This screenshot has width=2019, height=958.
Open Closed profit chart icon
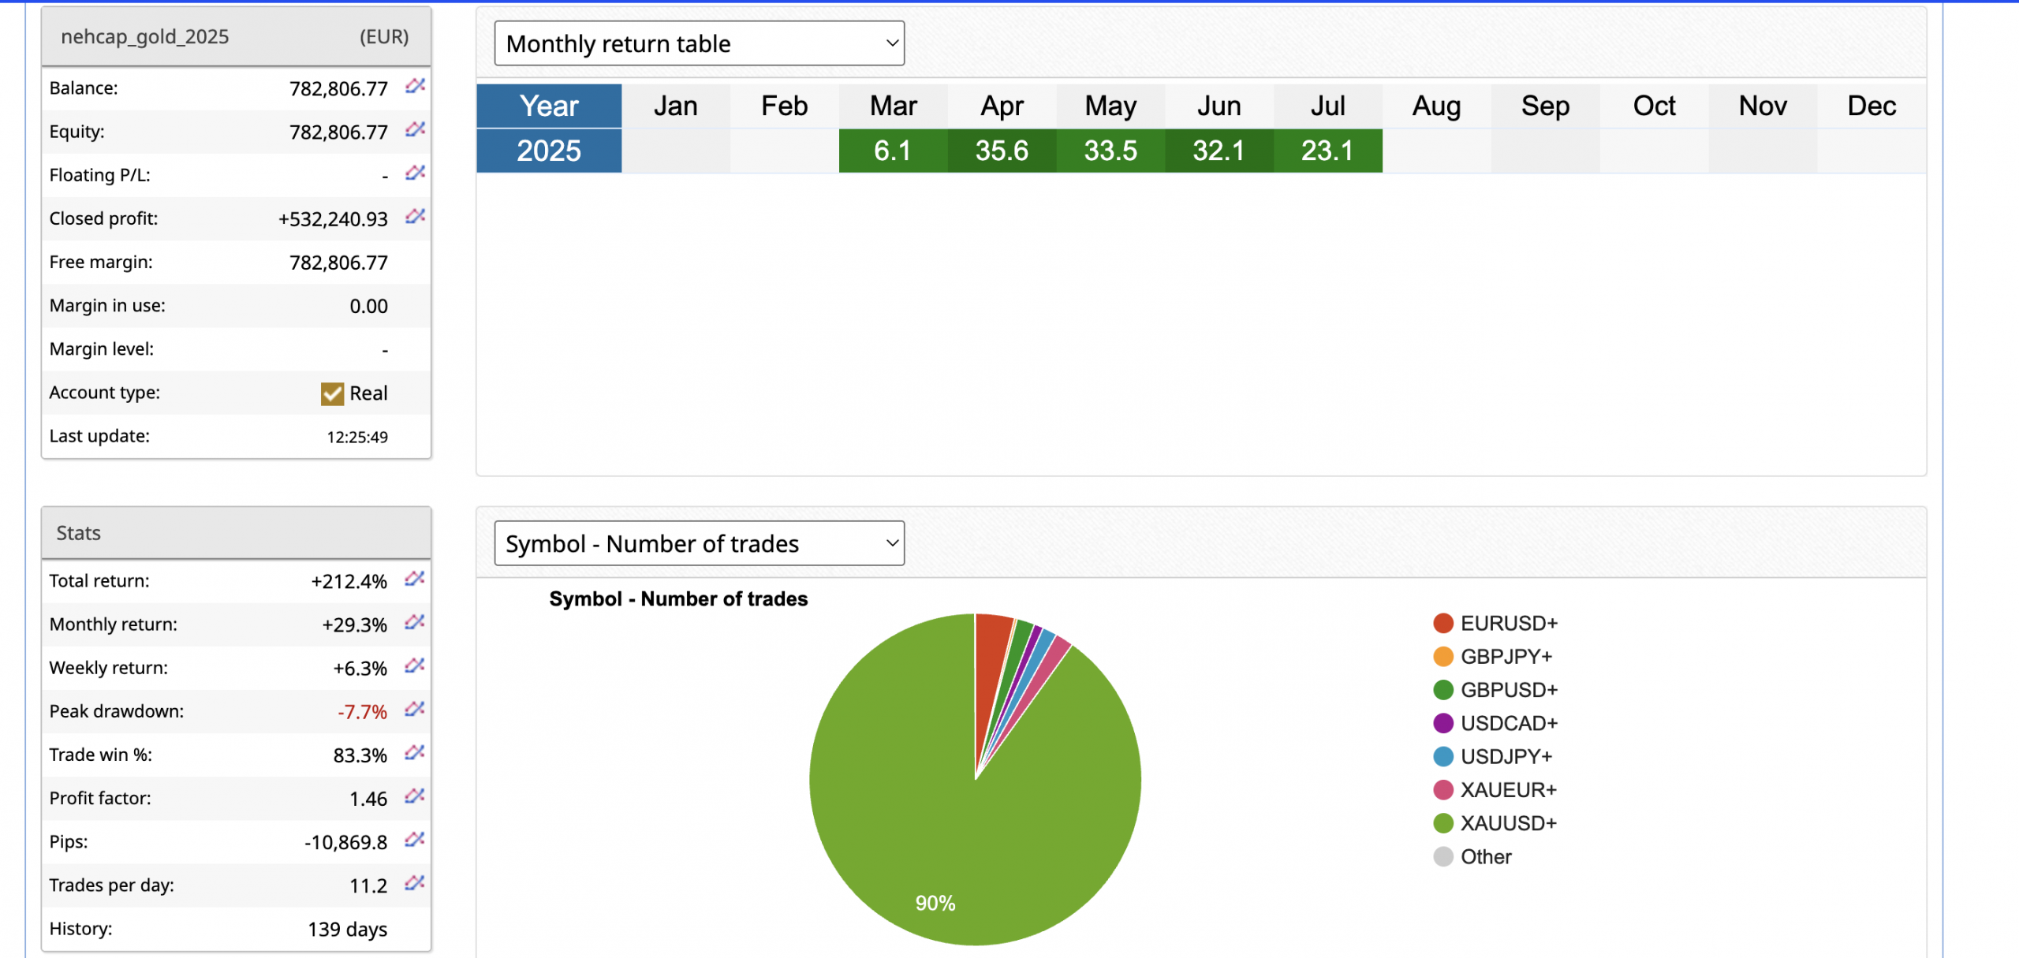[415, 216]
